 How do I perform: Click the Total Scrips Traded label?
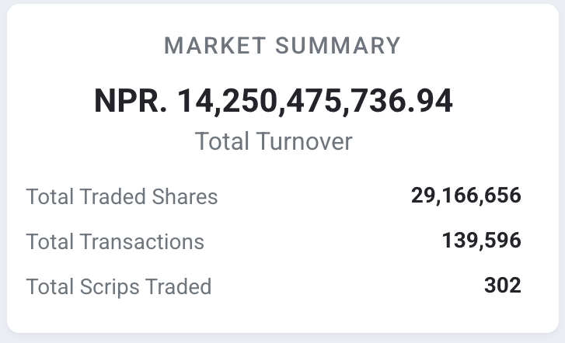point(119,286)
